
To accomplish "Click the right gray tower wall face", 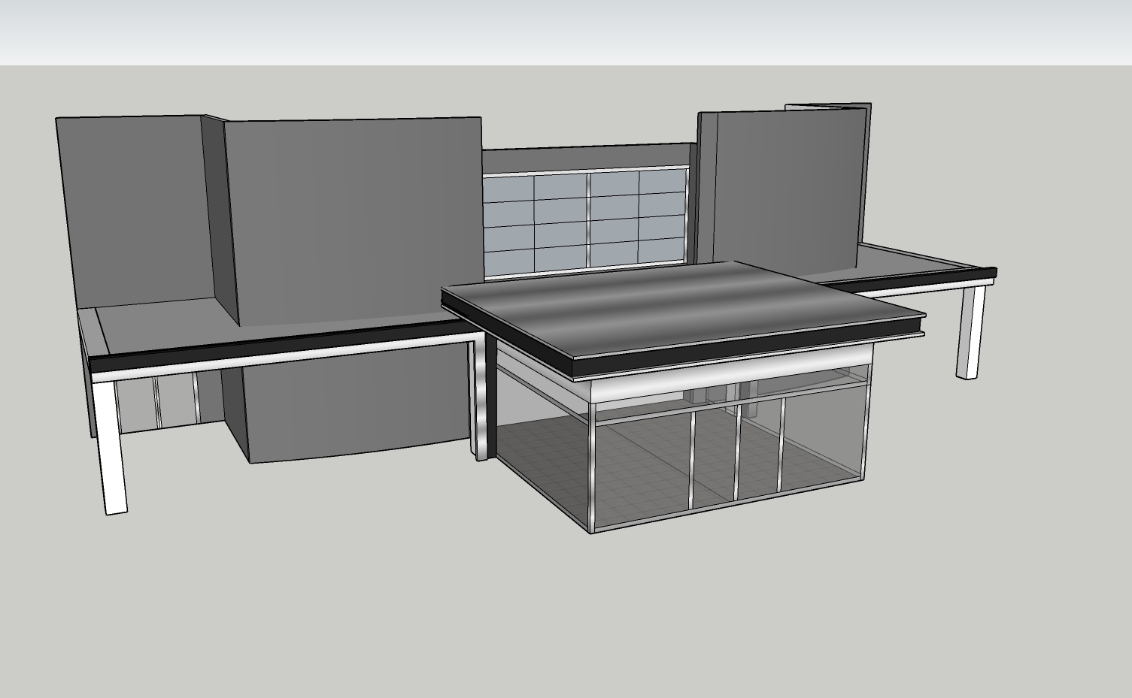I will pyautogui.click(x=786, y=188).
